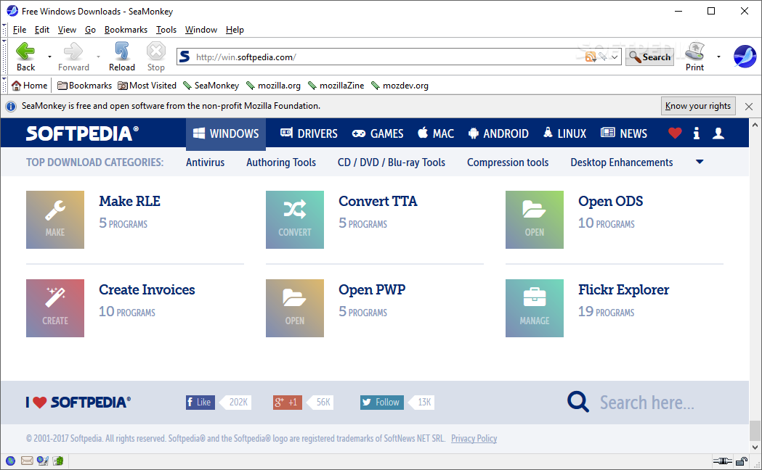Open the Open ODS folder tile
The height and width of the screenshot is (470, 762).
click(x=534, y=220)
